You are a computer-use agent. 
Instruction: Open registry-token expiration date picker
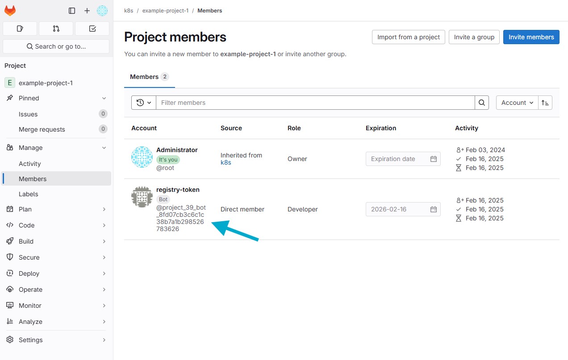click(x=433, y=209)
